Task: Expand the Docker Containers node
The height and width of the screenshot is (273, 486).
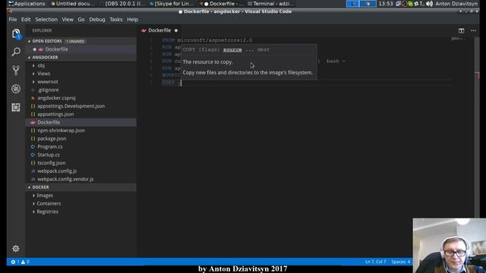Action: click(33, 204)
